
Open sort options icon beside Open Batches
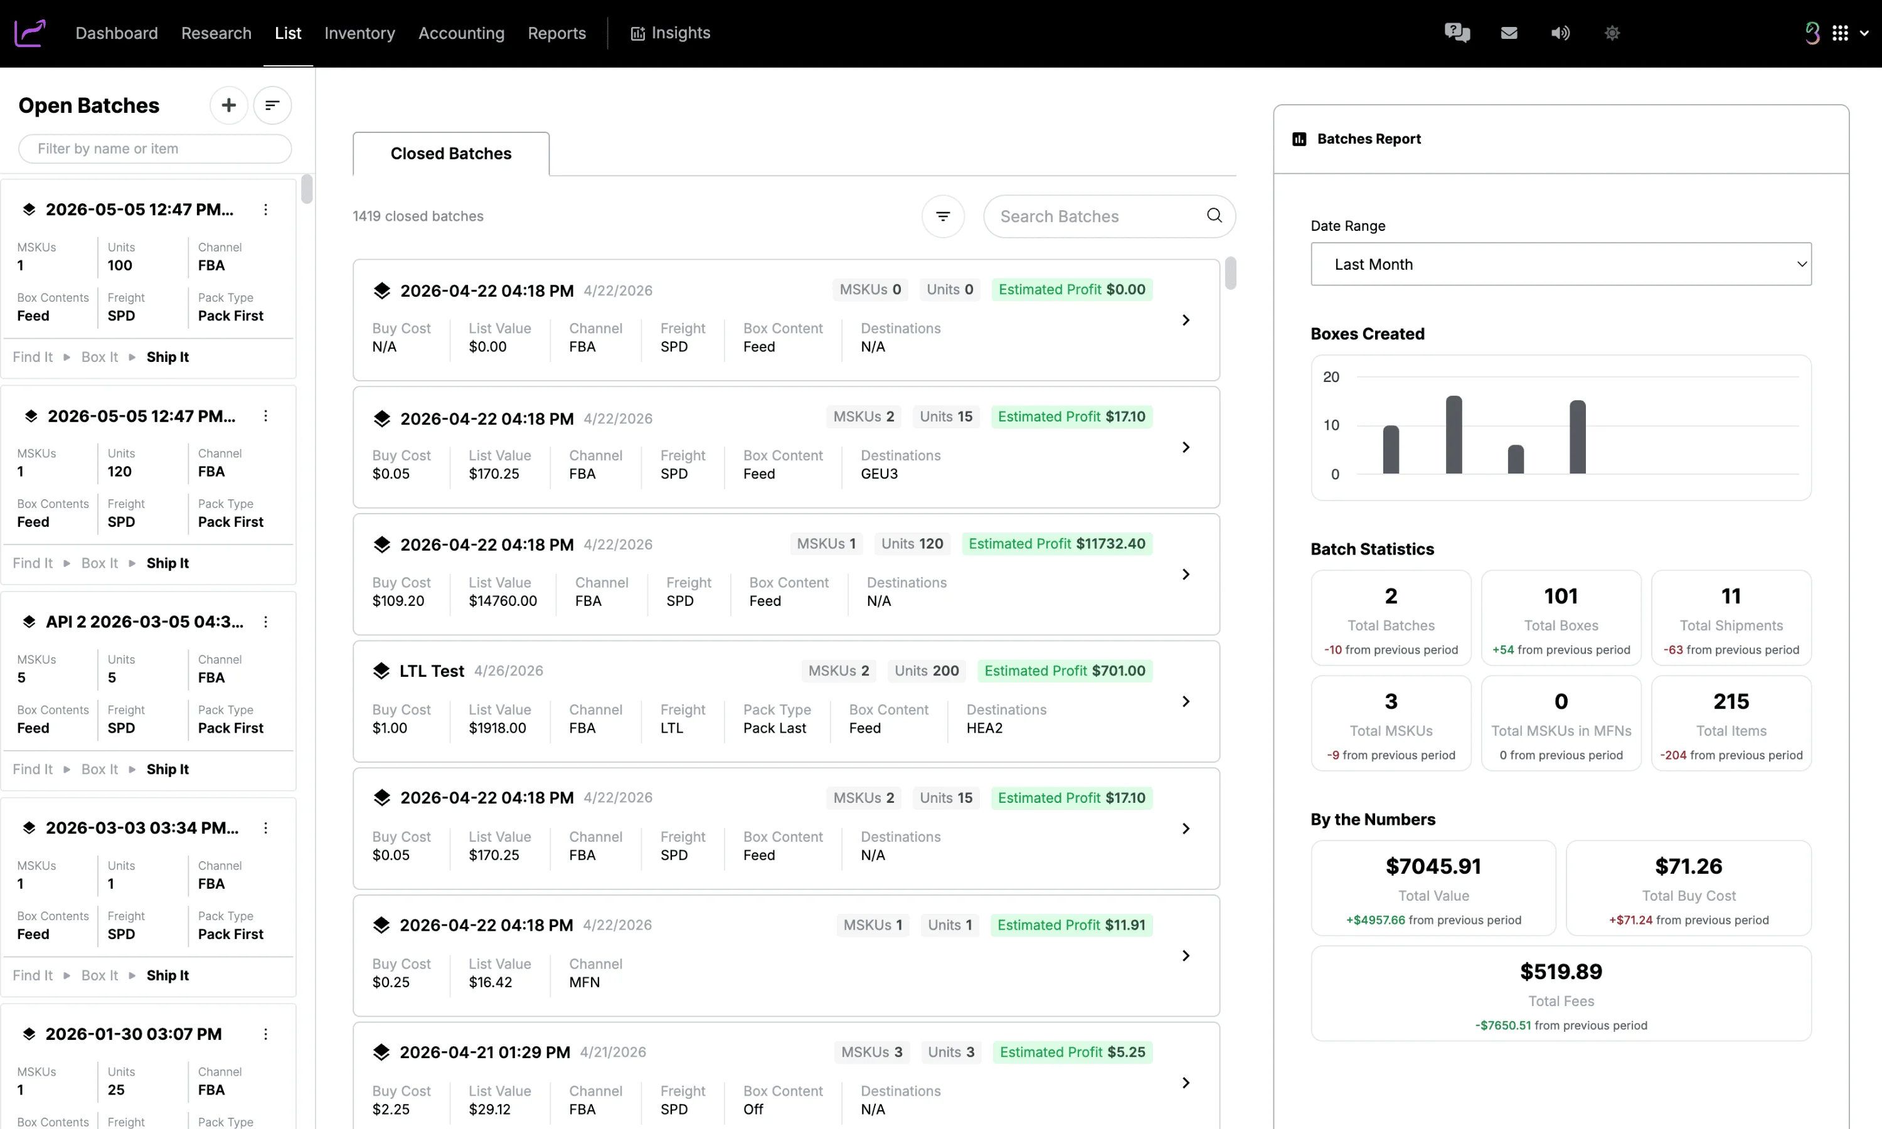click(272, 105)
